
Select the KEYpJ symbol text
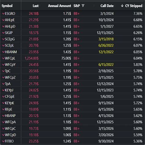(x=9, y=90)
